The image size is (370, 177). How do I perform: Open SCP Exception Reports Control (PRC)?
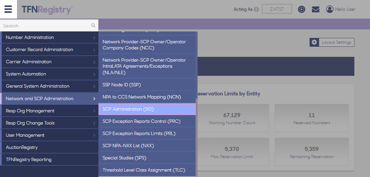tap(147, 121)
